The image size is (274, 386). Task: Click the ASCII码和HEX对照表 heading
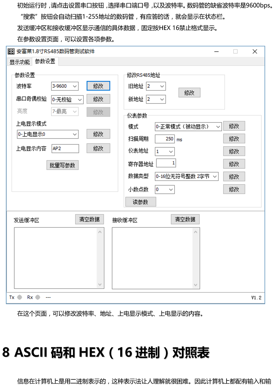point(106,352)
